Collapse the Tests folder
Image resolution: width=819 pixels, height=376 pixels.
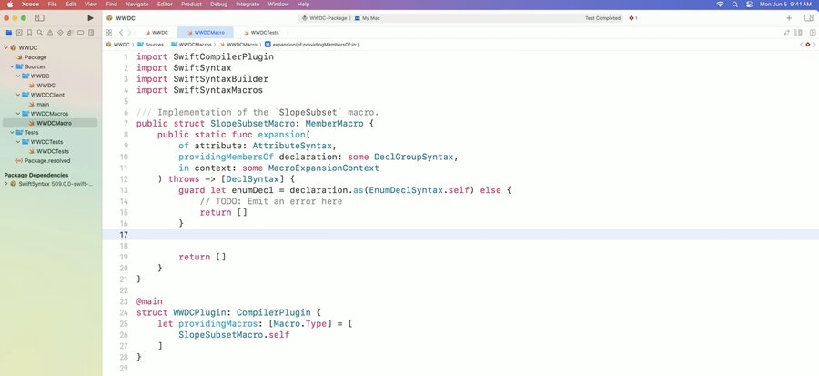coord(12,132)
